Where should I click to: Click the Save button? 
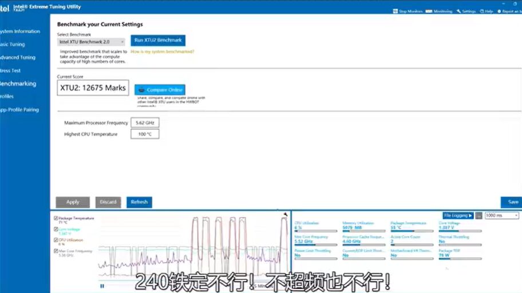(511, 202)
